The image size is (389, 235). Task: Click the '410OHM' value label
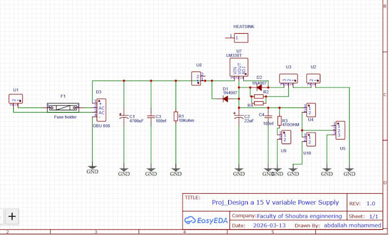[x=291, y=125]
